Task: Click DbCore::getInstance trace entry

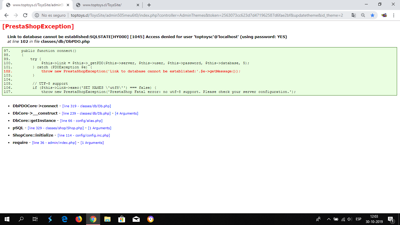Action: (34, 121)
